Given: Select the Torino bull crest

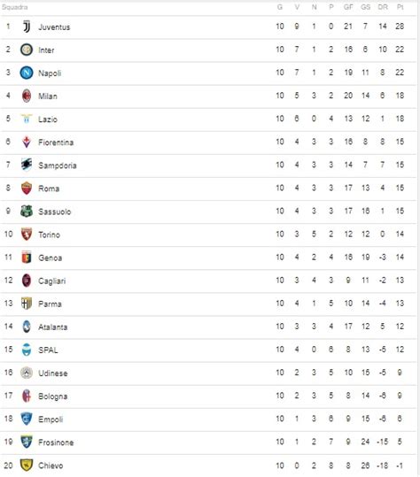Looking at the screenshot, I should tap(27, 235).
